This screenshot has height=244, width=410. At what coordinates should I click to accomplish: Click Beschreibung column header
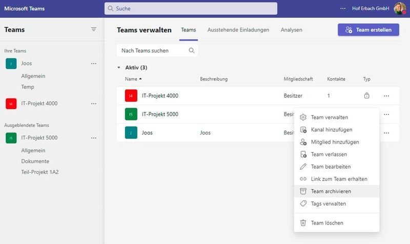214,79
